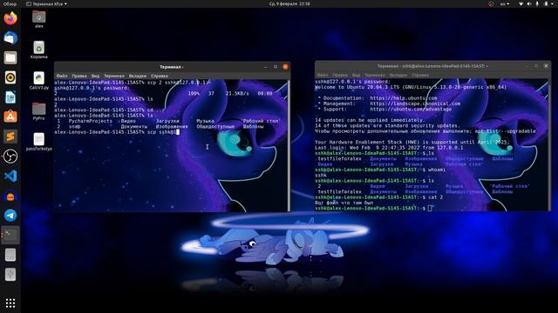Viewport: 558px width, 313px height.
Task: Switch to the running Terminal dock icon
Action: tap(10, 235)
